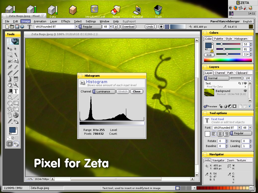Select the Gradient tool
The image size is (258, 193).
click(10, 91)
